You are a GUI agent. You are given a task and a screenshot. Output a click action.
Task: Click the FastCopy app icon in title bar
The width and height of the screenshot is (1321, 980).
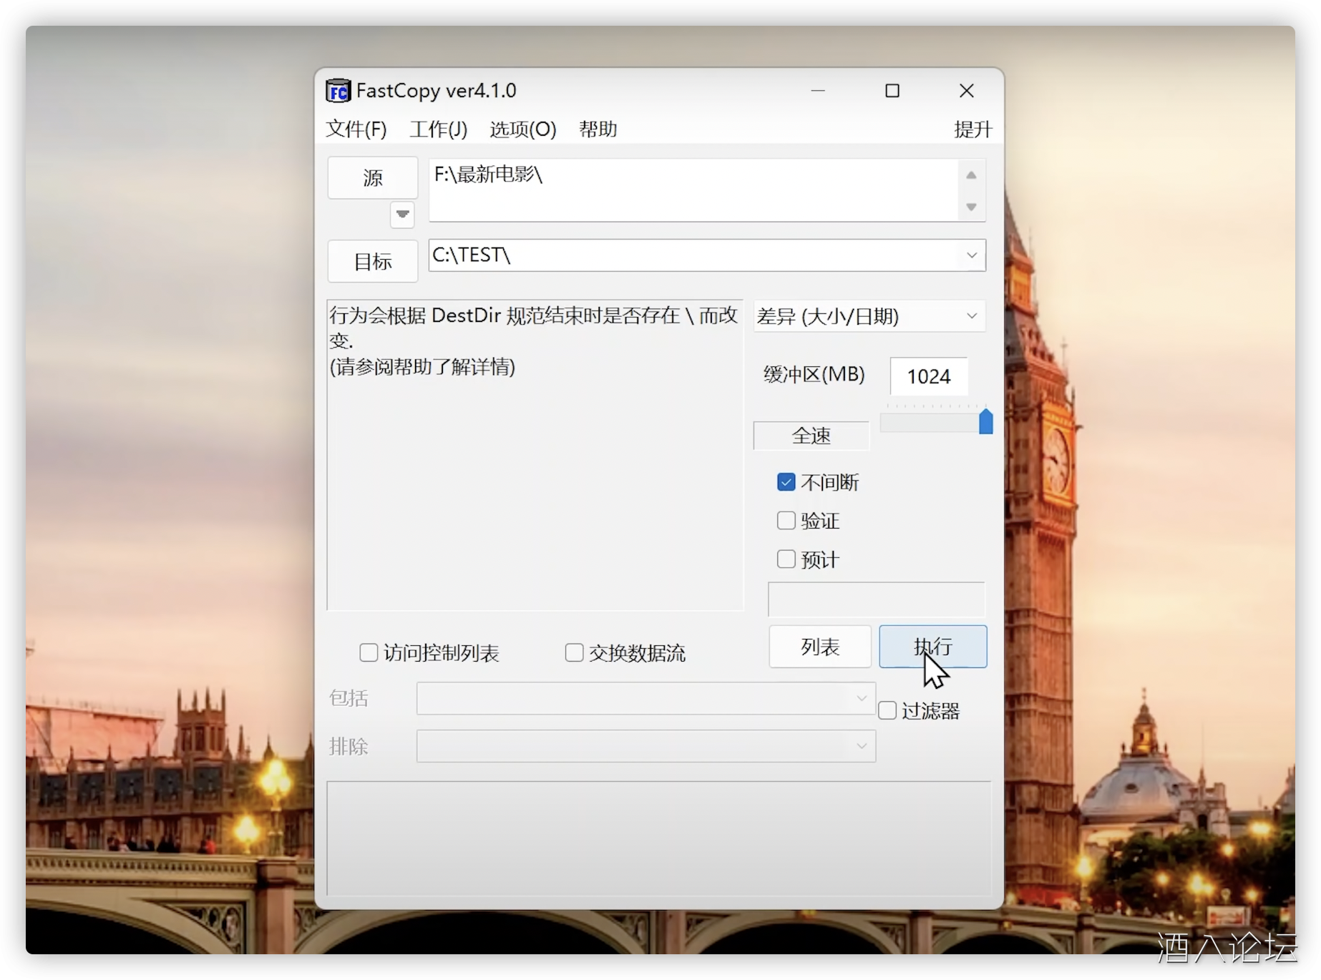click(x=338, y=91)
